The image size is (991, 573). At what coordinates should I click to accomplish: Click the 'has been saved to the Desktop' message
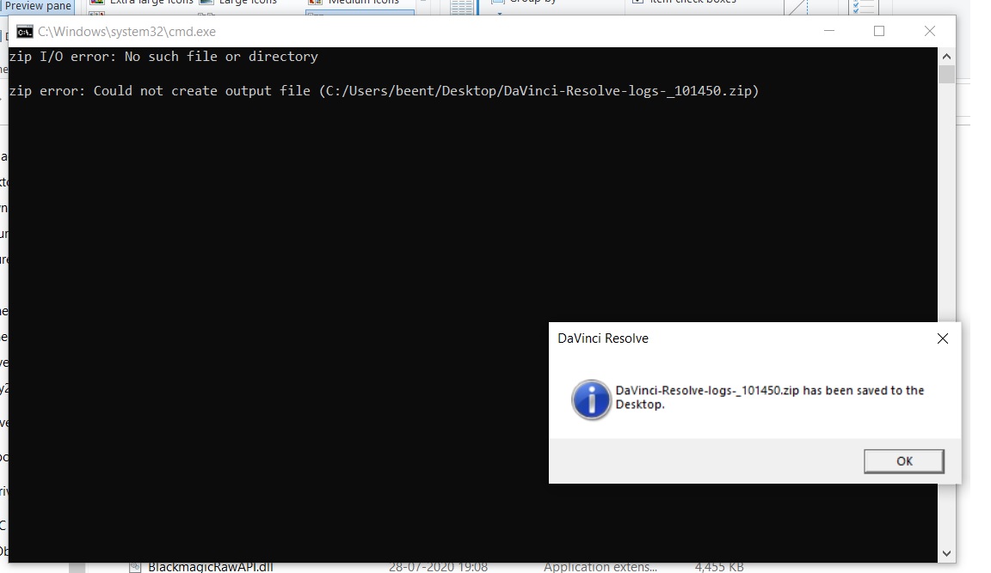pos(770,397)
